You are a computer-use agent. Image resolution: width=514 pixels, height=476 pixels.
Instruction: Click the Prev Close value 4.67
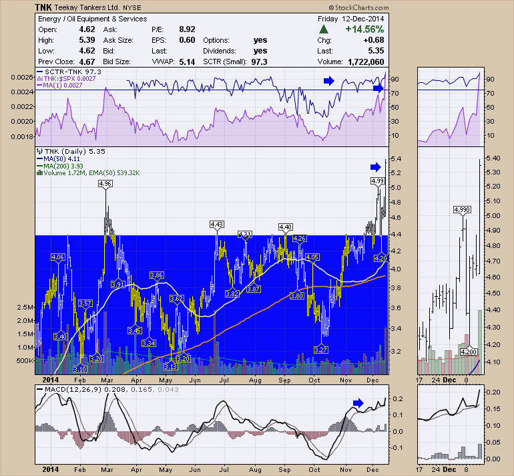click(87, 62)
